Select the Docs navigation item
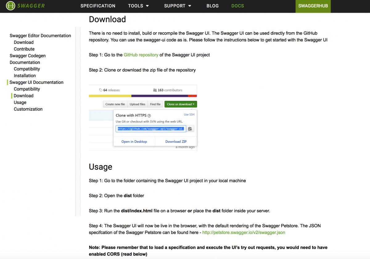Screen dimensions: 370x259 coord(237,6)
